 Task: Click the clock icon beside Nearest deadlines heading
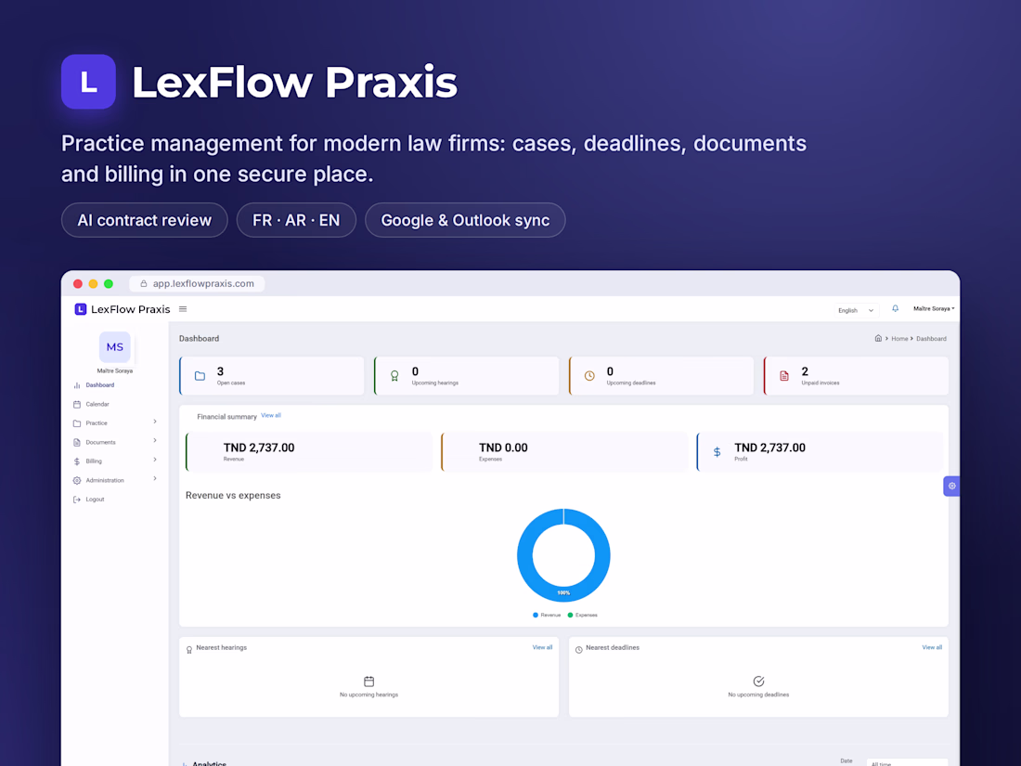pyautogui.click(x=579, y=649)
